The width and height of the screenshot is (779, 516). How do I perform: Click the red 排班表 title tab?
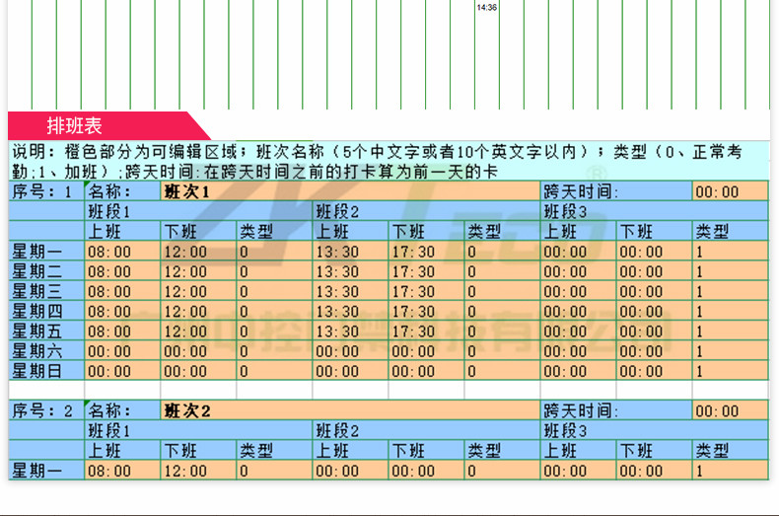75,126
